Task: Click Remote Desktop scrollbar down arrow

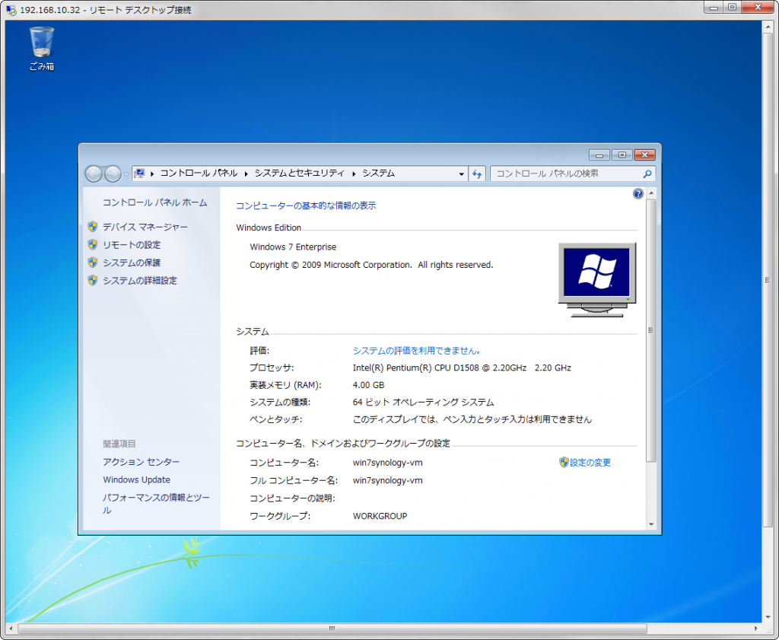Action: [768, 618]
